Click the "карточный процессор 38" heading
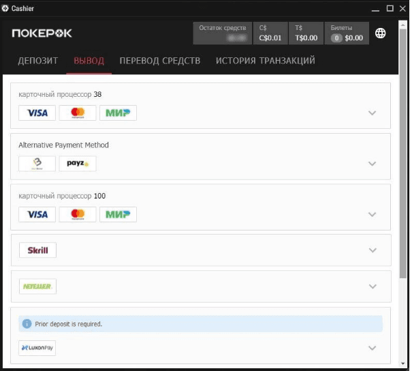Screen dimensions: 410x371 point(60,94)
